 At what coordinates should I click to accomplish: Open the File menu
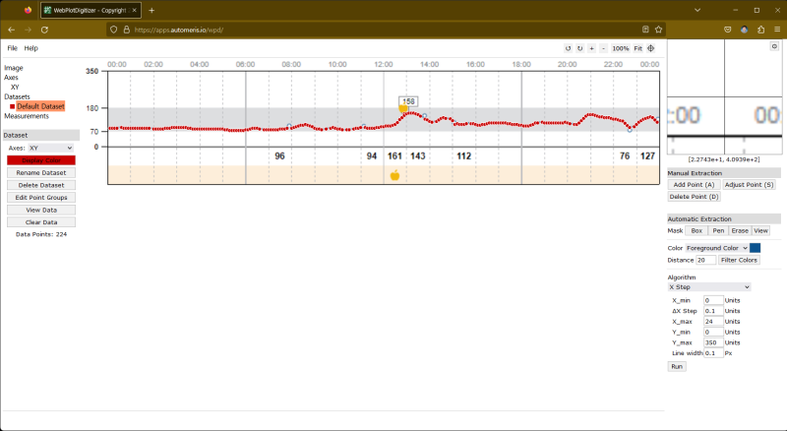(x=13, y=48)
